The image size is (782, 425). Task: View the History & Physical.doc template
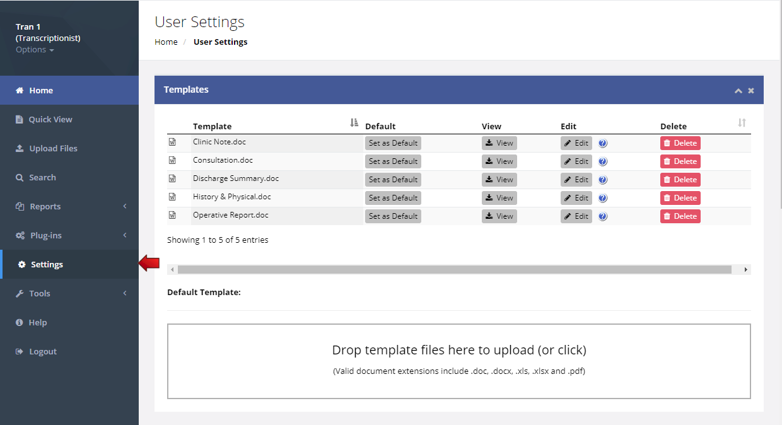tap(499, 198)
